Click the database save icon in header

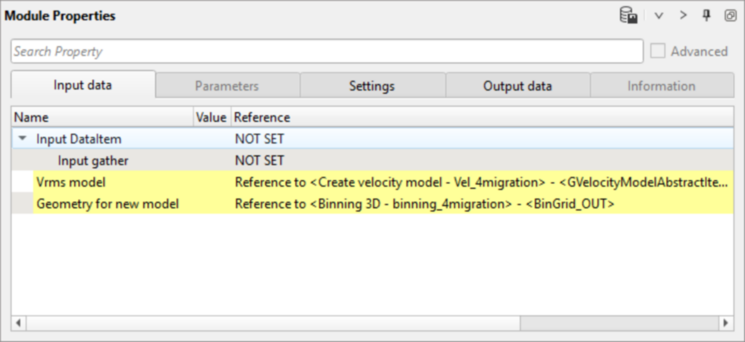[x=629, y=16]
